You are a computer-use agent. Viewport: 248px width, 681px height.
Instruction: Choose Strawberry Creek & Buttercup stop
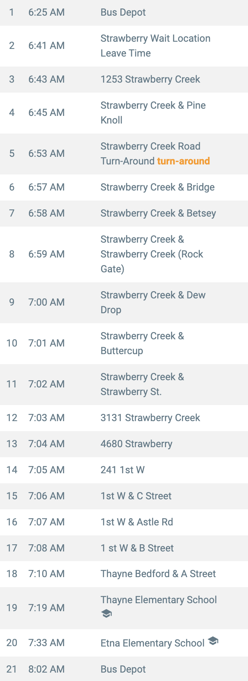[x=124, y=344]
